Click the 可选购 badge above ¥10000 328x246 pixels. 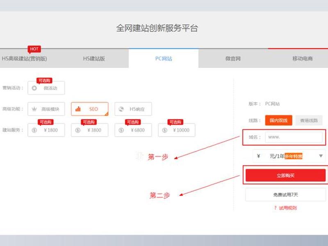point(175,122)
